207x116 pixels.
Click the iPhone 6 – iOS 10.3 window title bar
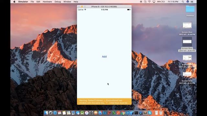(104, 6)
